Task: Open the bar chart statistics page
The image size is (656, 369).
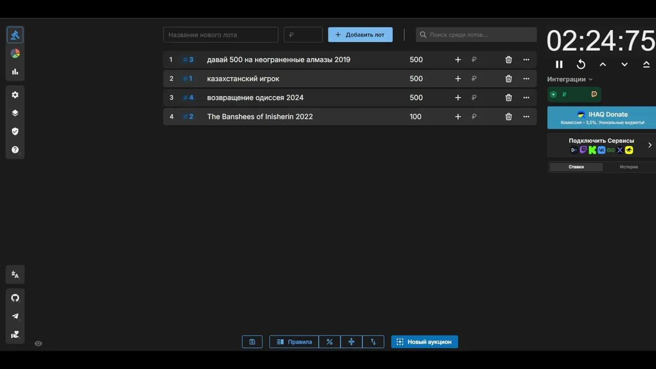Action: tap(15, 72)
